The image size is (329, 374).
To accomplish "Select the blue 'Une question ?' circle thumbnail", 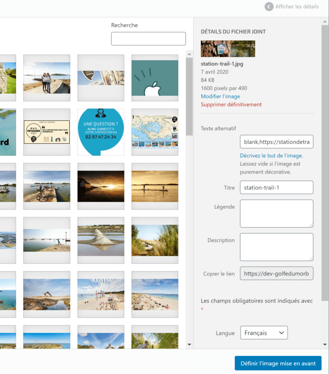I will 101,132.
